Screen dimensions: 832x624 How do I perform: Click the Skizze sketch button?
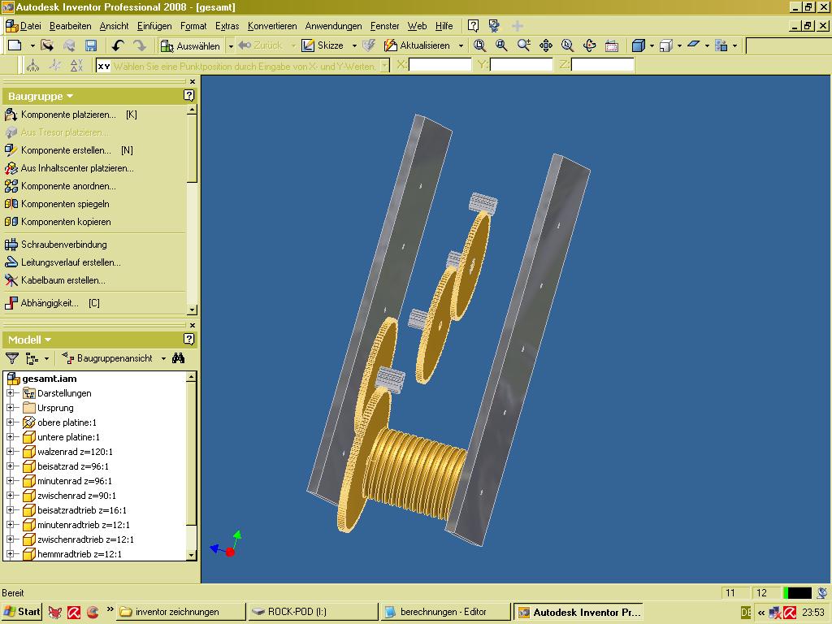(x=323, y=45)
